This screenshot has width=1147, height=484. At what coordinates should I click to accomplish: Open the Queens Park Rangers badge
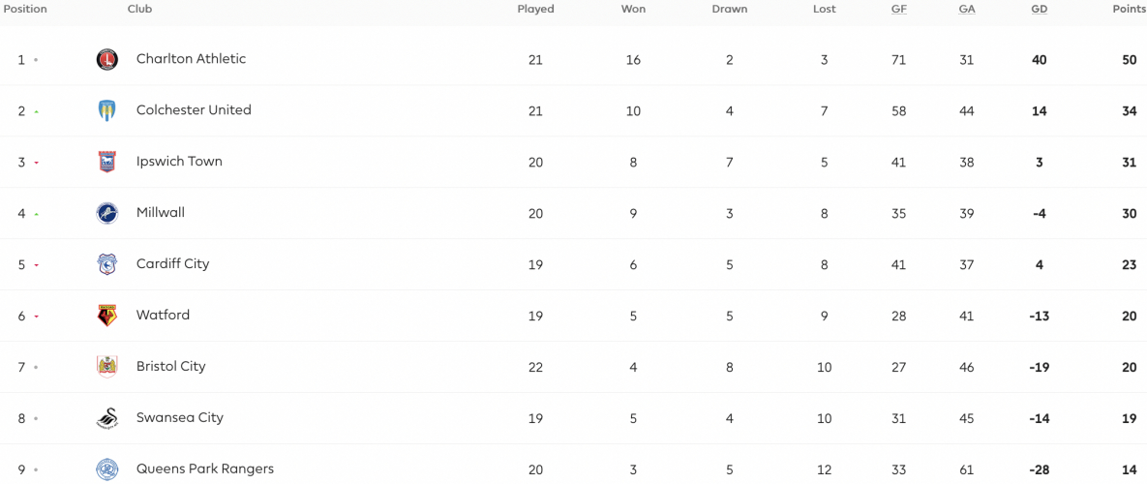(x=107, y=469)
